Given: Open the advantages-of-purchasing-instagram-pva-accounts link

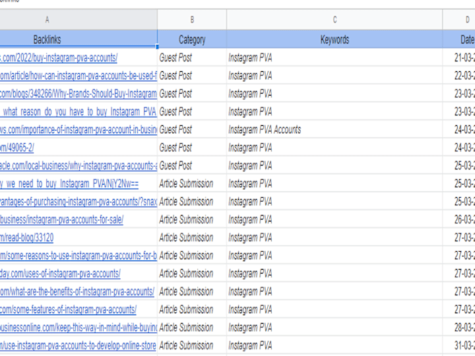Looking at the screenshot, I should tap(79, 202).
